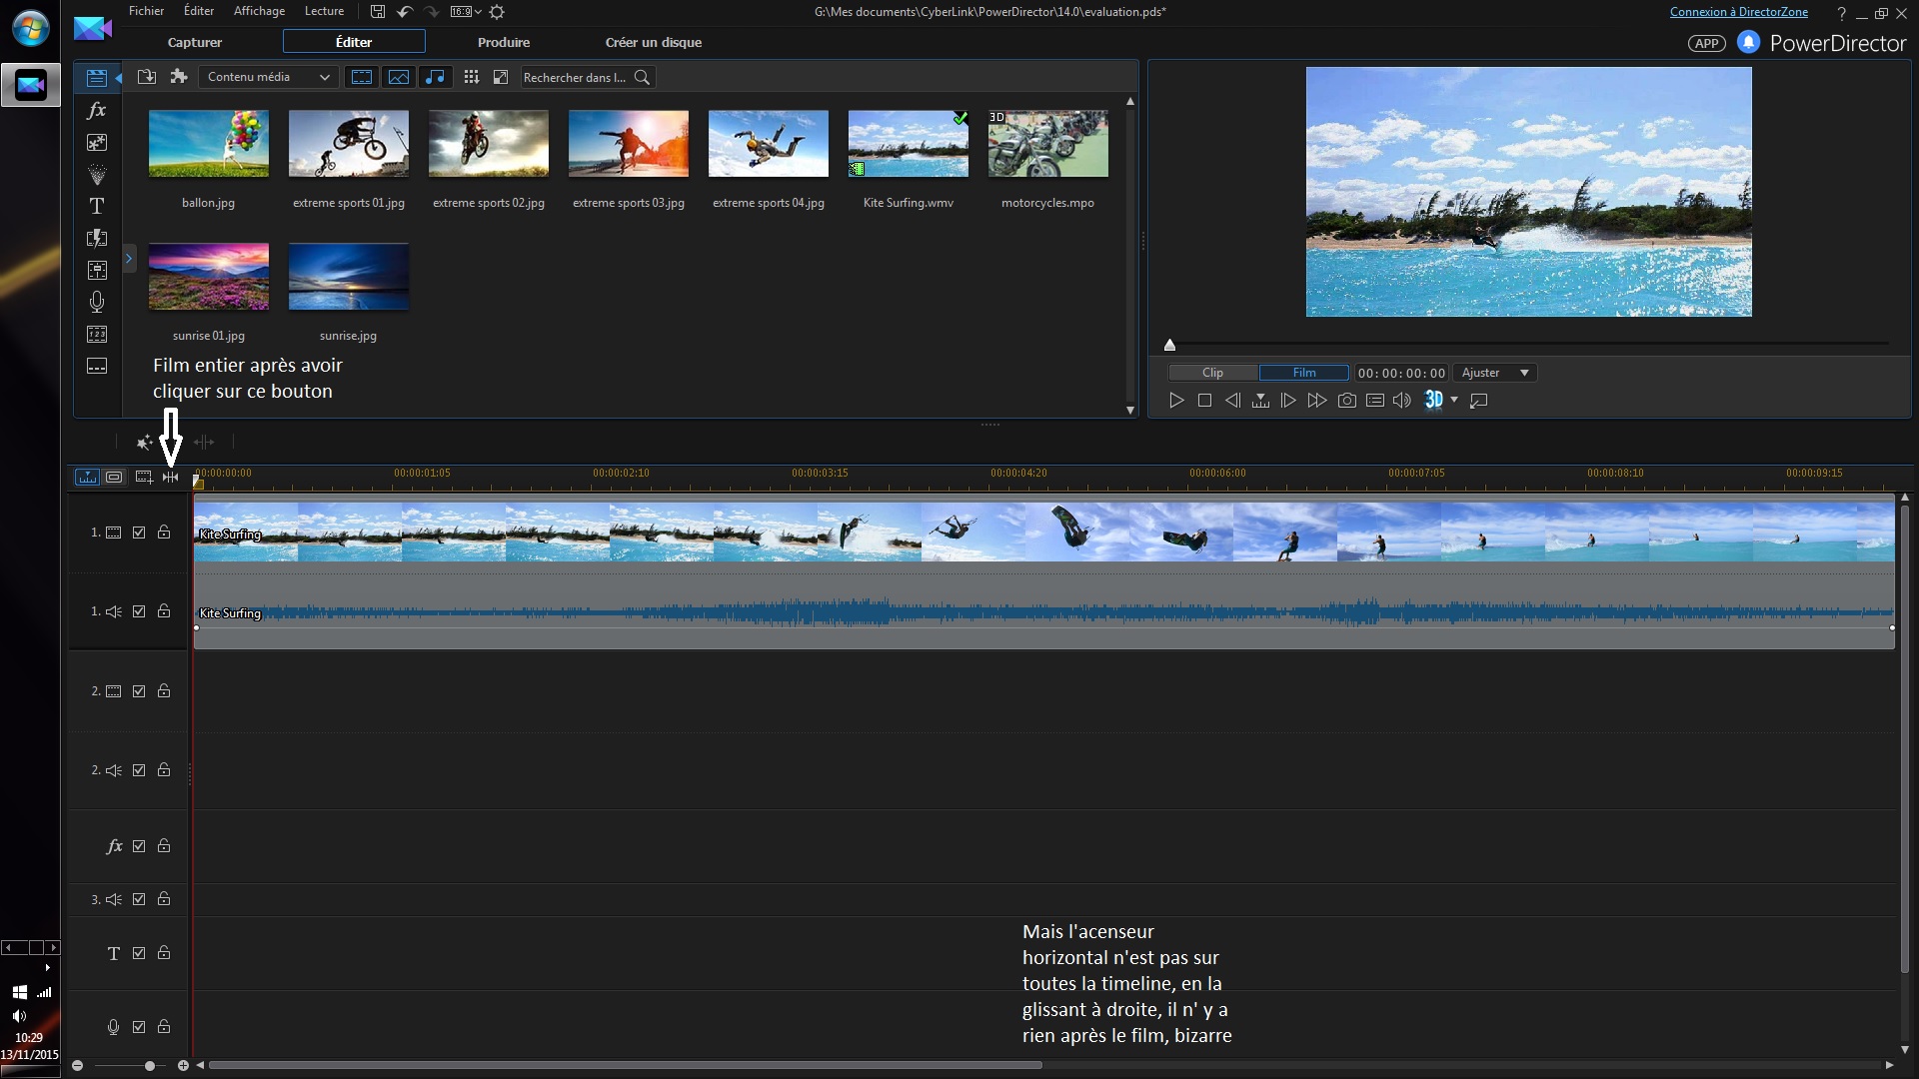The width and height of the screenshot is (1919, 1079).
Task: Click the plug-ins puzzle piece icon
Action: [x=179, y=77]
